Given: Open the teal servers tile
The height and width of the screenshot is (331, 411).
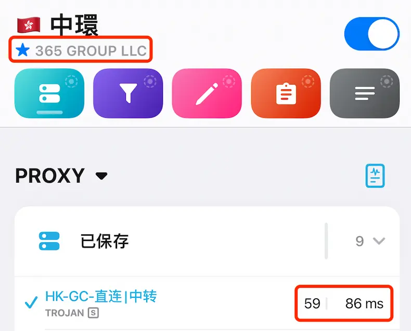Looking at the screenshot, I should (x=49, y=93).
